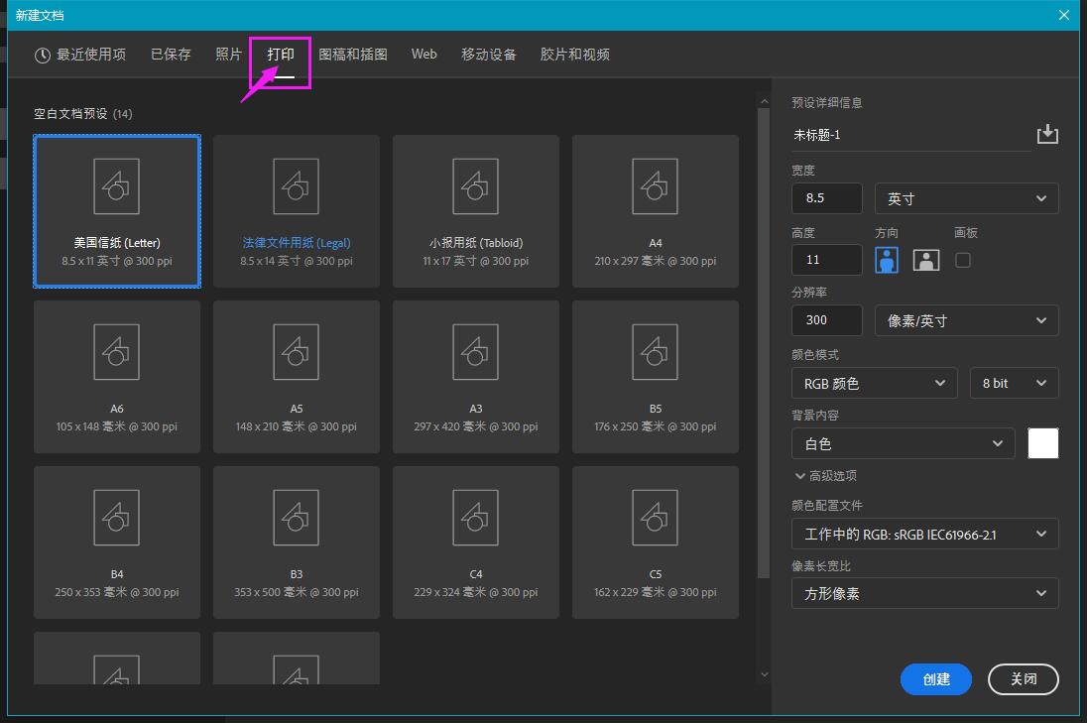The width and height of the screenshot is (1087, 723).
Task: Click the 8.5 x 14 英寸 @ 300 ppi text
Action: click(x=296, y=262)
